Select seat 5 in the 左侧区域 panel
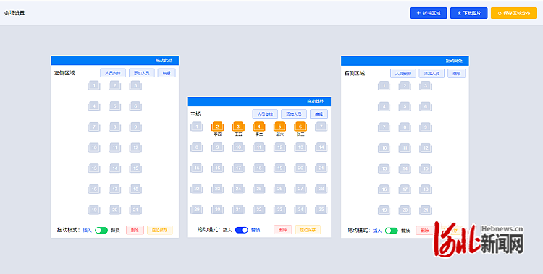543x274 pixels. click(x=114, y=106)
